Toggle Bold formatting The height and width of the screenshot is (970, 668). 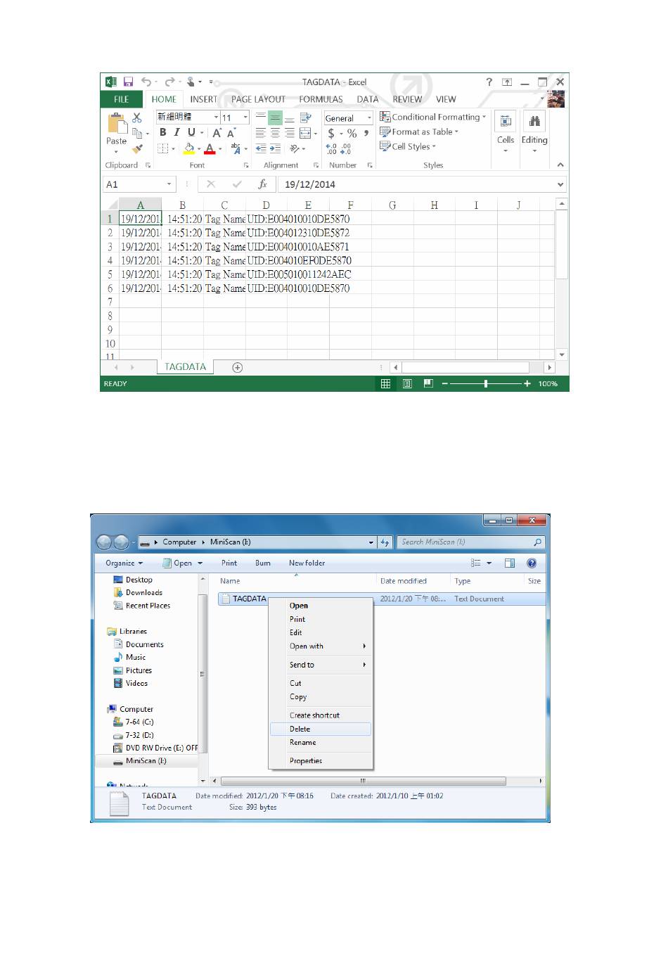pyautogui.click(x=163, y=132)
